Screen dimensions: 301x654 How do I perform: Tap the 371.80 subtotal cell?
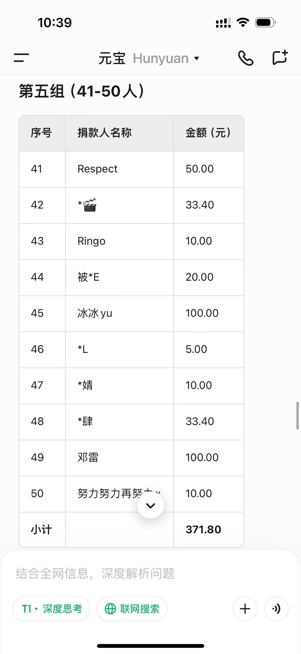[209, 530]
